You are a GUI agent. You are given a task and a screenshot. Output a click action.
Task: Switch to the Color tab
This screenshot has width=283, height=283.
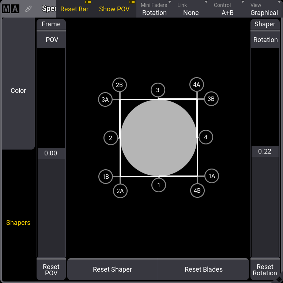tap(18, 91)
